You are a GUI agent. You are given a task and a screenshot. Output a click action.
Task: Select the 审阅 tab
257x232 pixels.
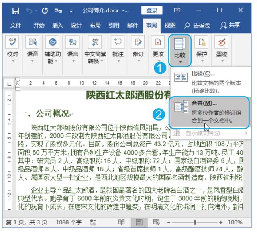pos(151,26)
